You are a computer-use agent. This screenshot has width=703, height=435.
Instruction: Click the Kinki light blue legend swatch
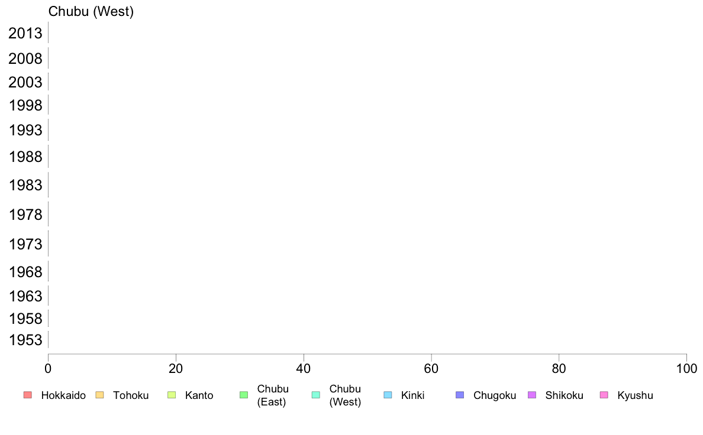[x=388, y=395]
